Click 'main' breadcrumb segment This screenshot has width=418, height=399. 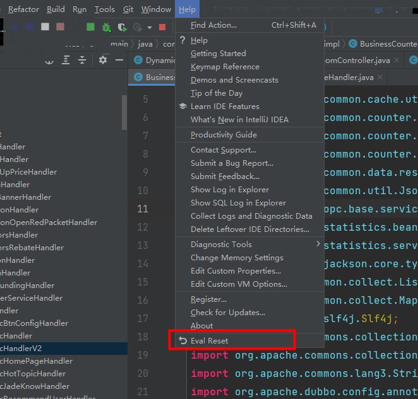tap(119, 44)
